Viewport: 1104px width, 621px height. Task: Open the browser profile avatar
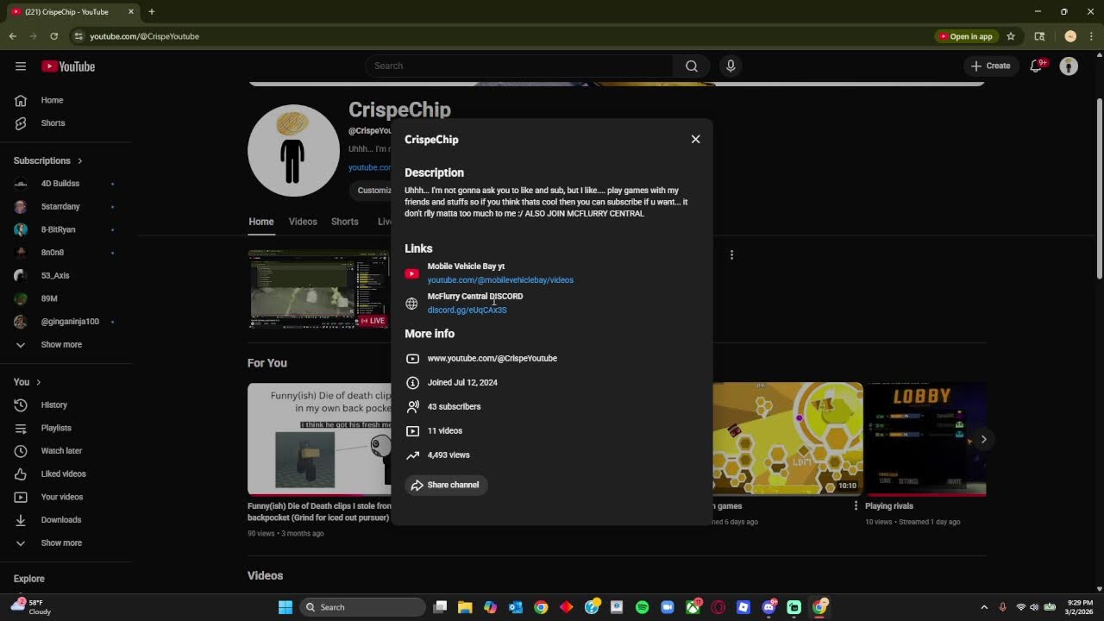1070,36
